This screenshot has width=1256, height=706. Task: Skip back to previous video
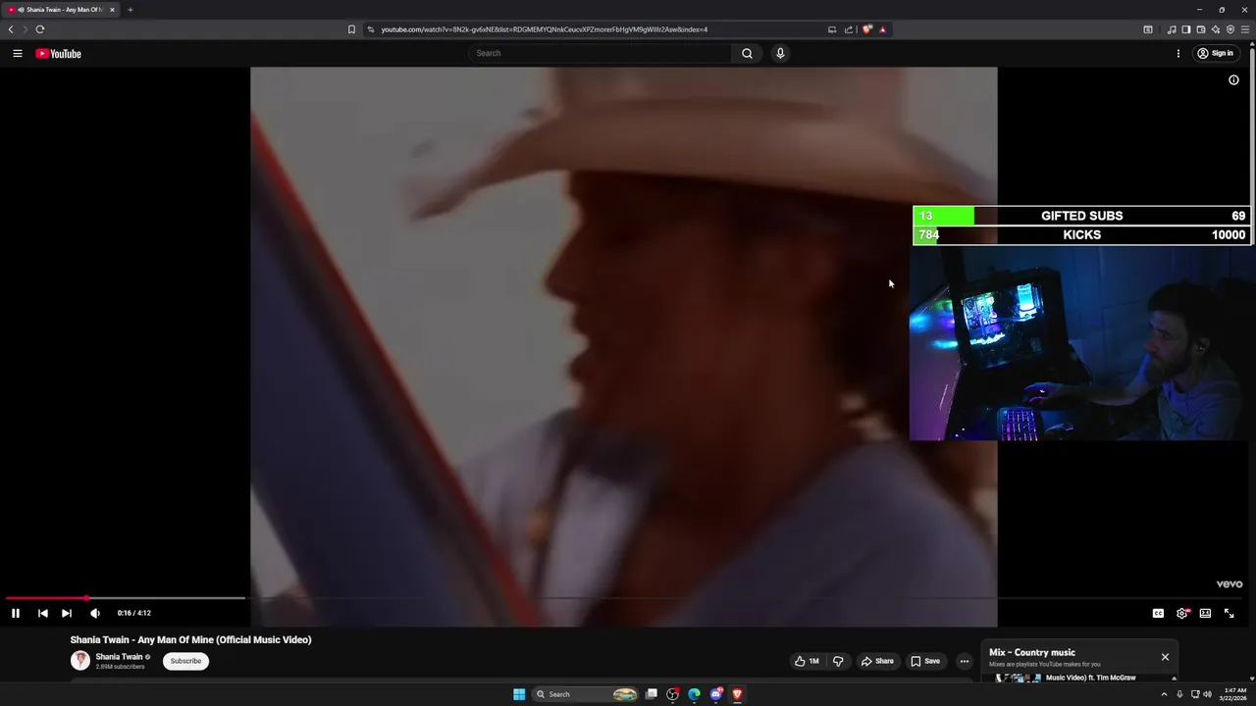click(x=42, y=613)
